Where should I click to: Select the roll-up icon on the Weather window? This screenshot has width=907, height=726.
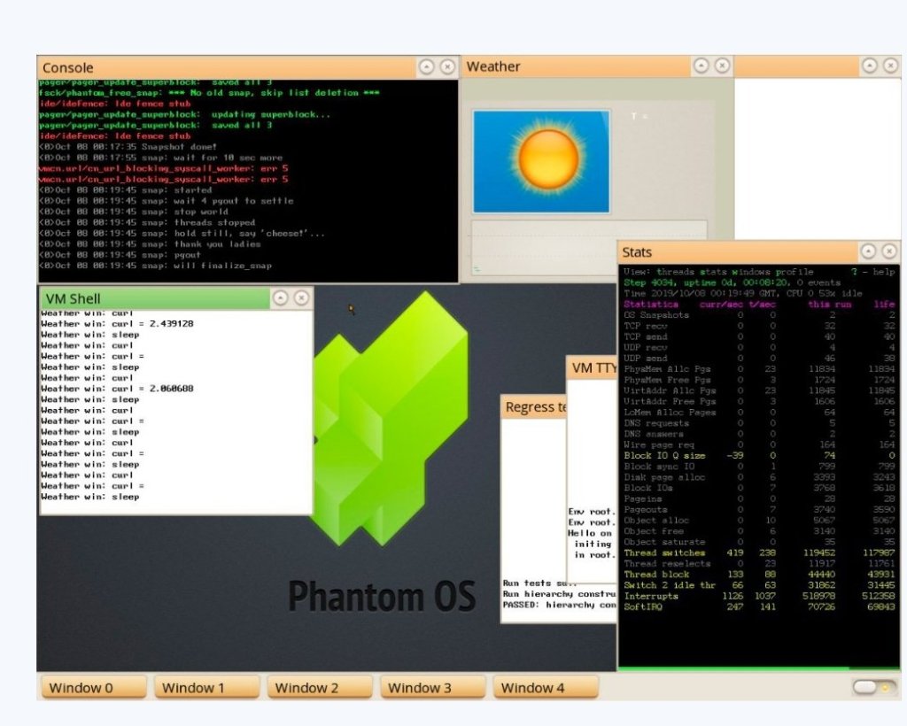pyautogui.click(x=703, y=66)
